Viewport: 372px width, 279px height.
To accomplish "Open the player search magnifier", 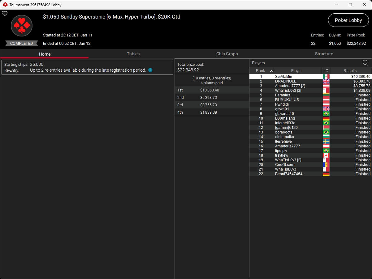I will tap(365, 63).
